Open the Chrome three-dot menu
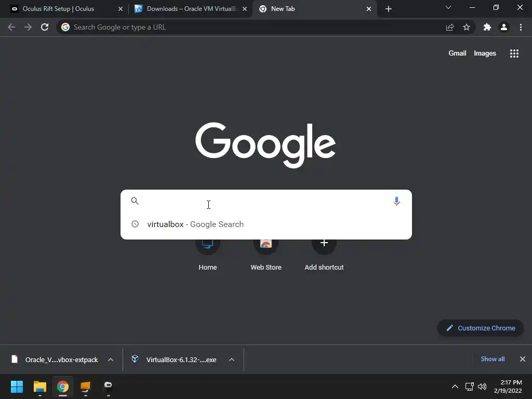Screen dimensions: 532x399 pos(521,27)
